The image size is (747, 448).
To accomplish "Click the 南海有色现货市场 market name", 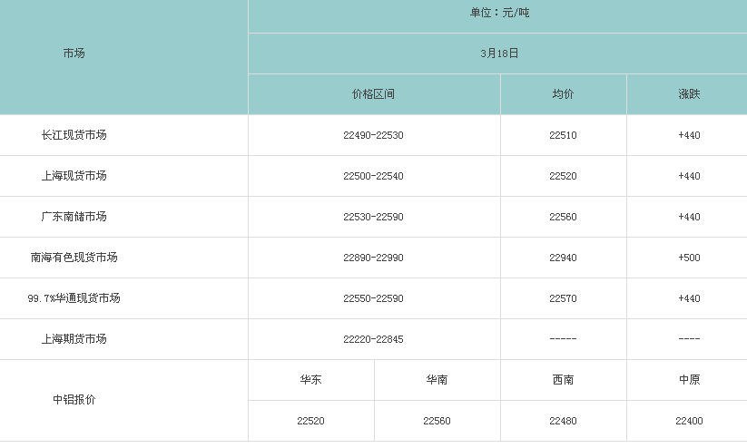I will [74, 258].
